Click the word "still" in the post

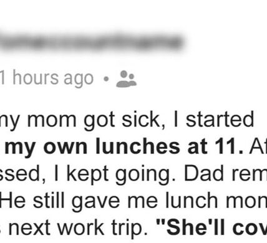tap(49, 200)
